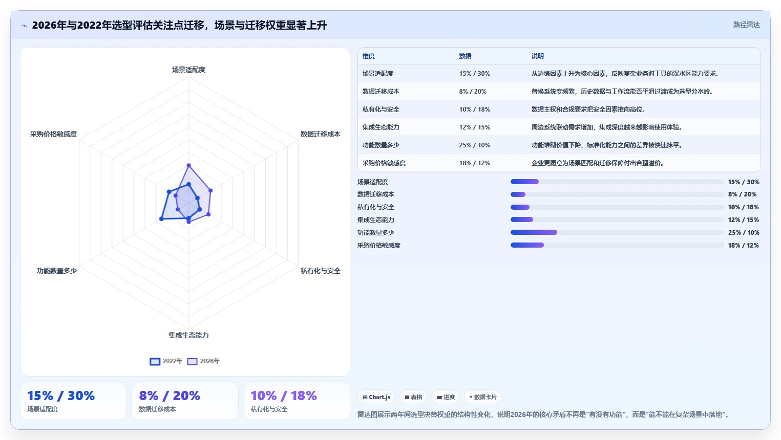The image size is (781, 440).
Task: Click the 维度 table column header
Action: pos(369,56)
